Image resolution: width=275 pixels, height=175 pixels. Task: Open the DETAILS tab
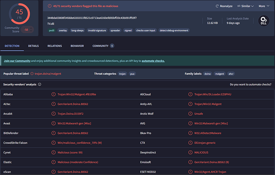point(33,46)
